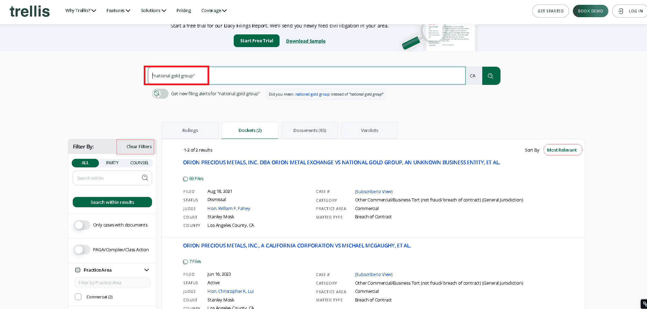
Task: Enable Only cases with documents
Action: (x=82, y=225)
